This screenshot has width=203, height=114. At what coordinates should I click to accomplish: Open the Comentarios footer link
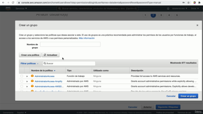(8, 113)
